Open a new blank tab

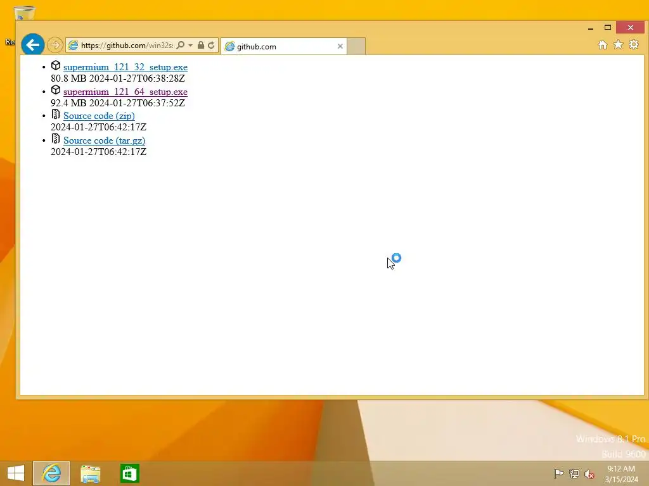(x=356, y=46)
